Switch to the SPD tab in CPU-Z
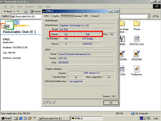The width and height of the screenshot is (161, 121). (86, 16)
